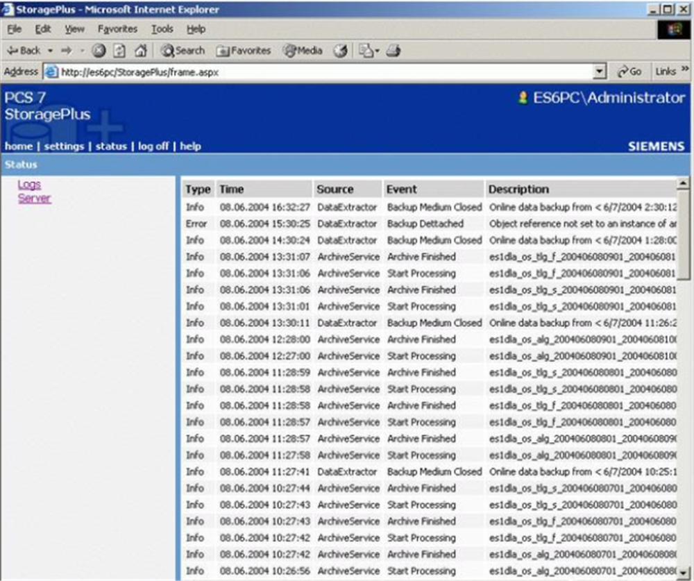
Task: Click the Event column header
Action: click(433, 189)
